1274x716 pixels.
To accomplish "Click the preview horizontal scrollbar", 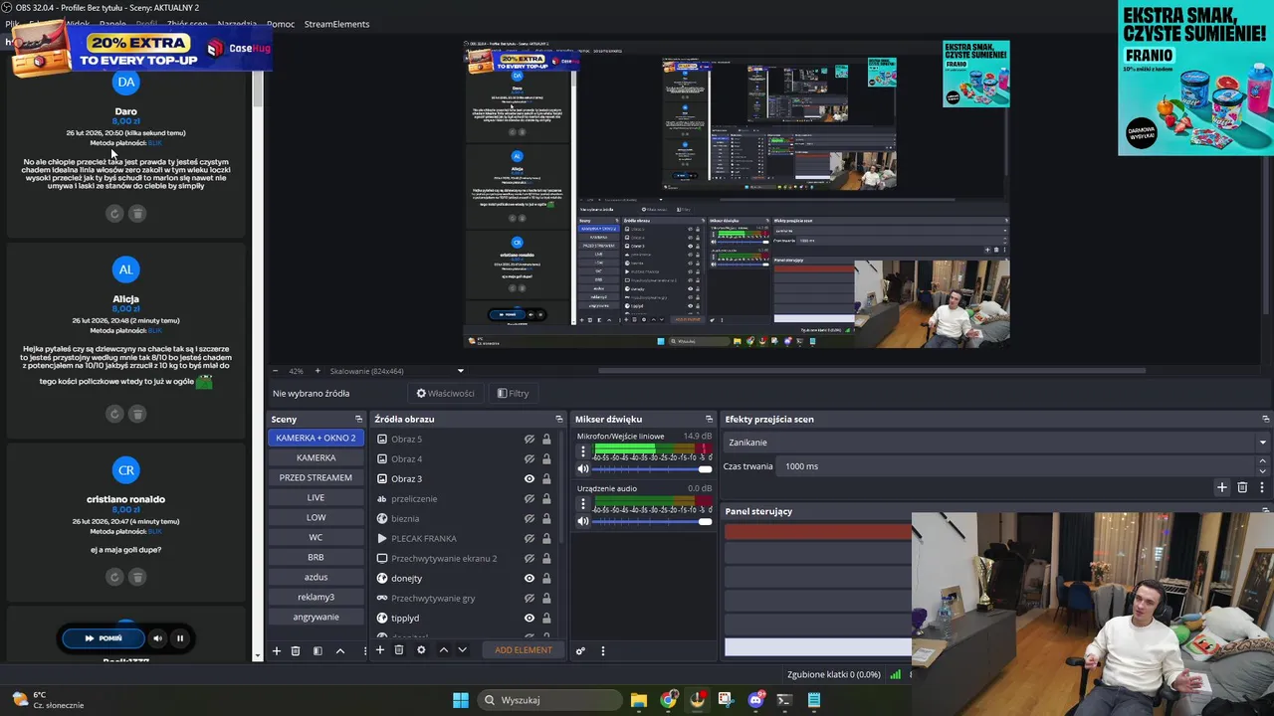I will coord(871,371).
